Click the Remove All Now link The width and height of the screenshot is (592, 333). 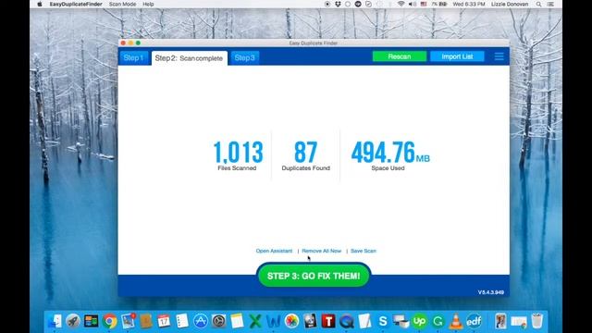(322, 251)
